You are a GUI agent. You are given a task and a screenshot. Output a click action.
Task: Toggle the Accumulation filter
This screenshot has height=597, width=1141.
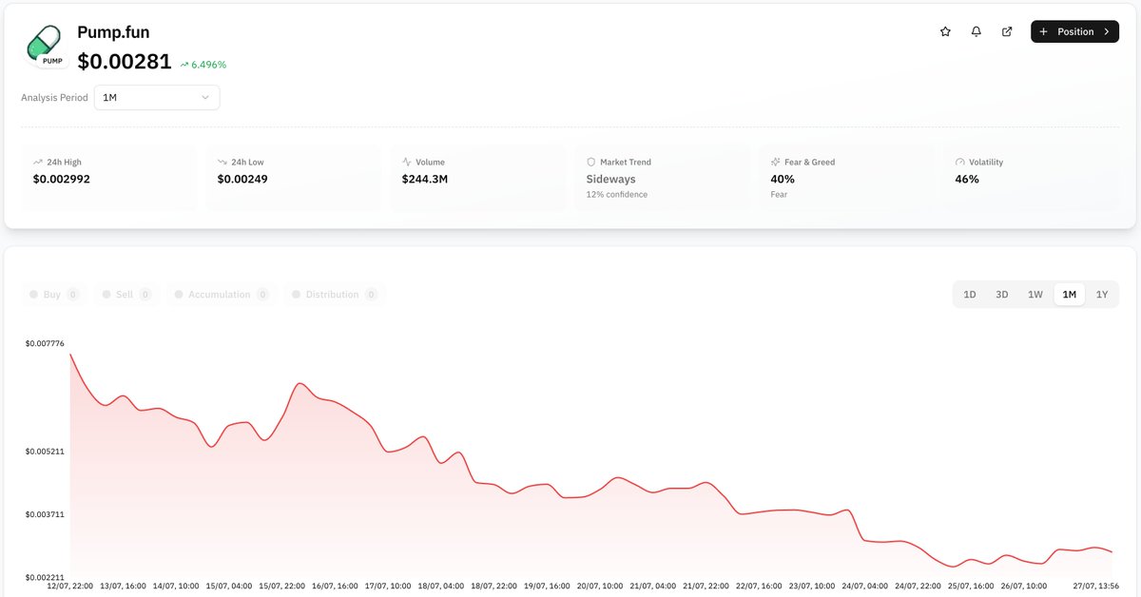[222, 295]
